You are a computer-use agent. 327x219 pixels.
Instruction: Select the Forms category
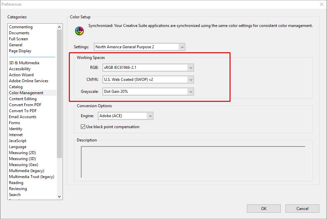33,123
